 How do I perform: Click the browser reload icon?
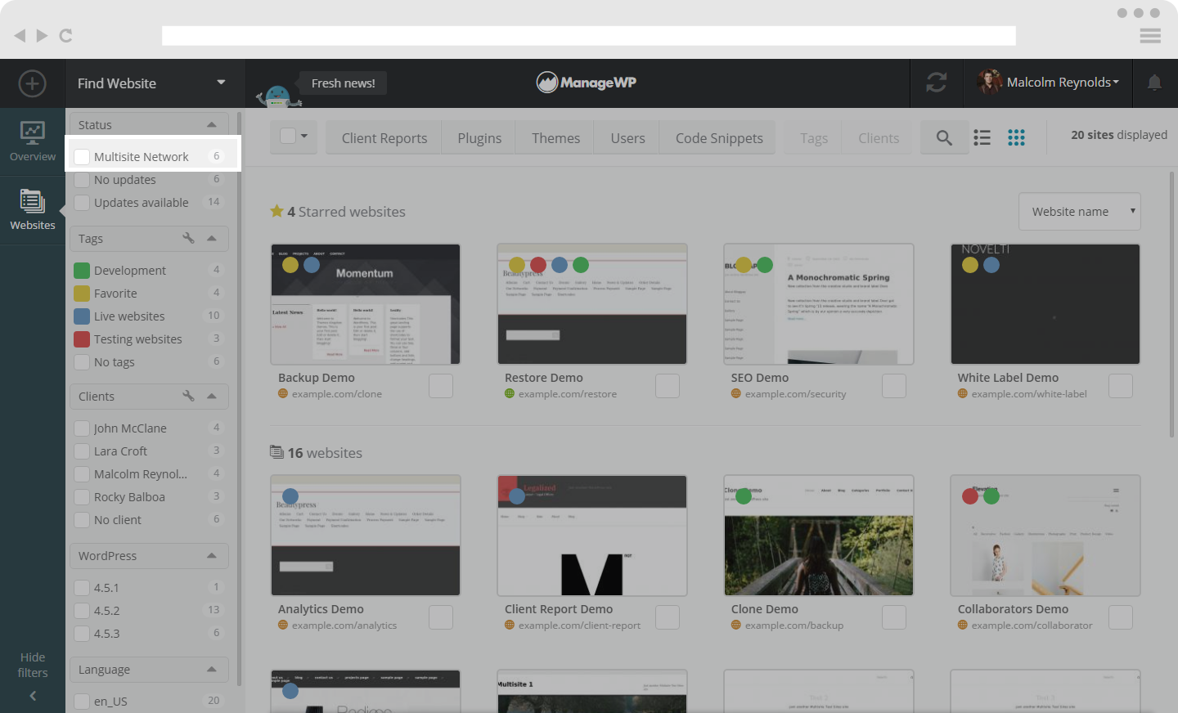tap(66, 35)
